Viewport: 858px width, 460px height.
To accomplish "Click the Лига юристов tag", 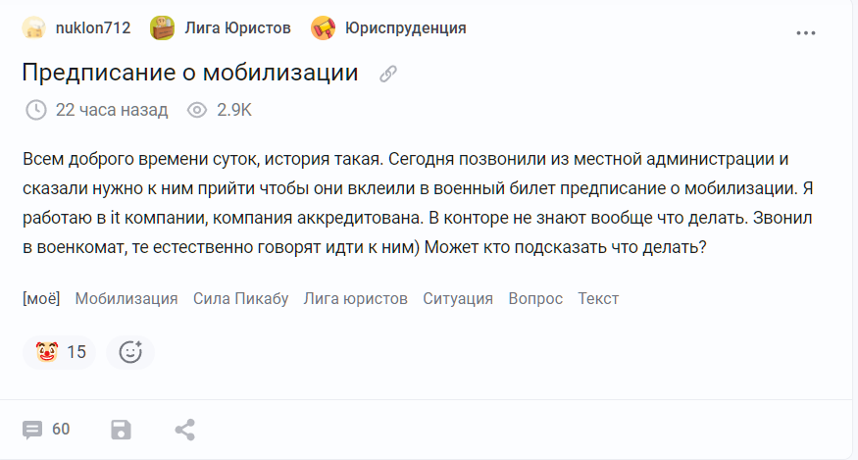I will click(x=355, y=298).
